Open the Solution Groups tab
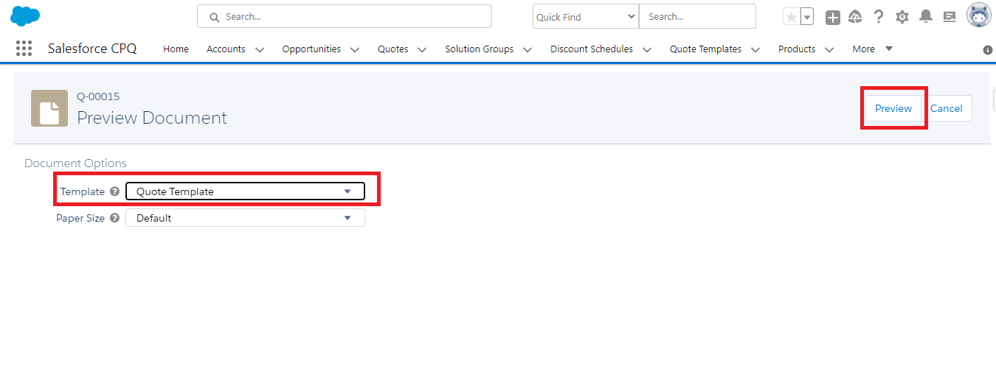 480,49
